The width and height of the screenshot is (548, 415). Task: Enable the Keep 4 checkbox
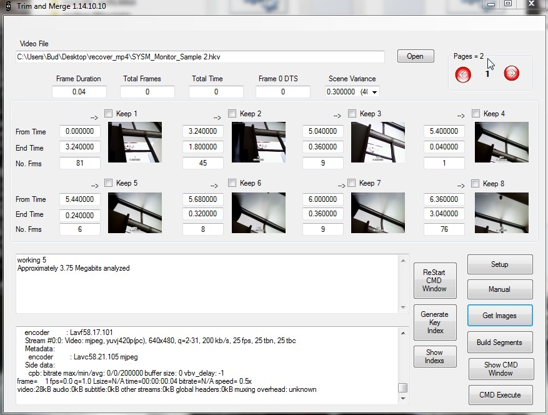click(x=476, y=113)
